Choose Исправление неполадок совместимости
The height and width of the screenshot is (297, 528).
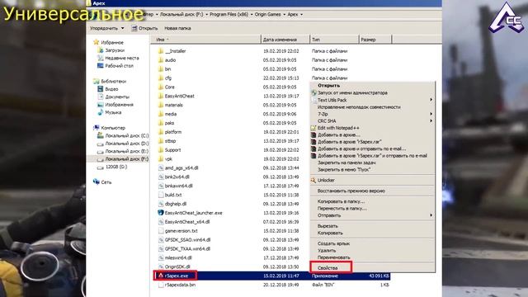click(x=359, y=106)
